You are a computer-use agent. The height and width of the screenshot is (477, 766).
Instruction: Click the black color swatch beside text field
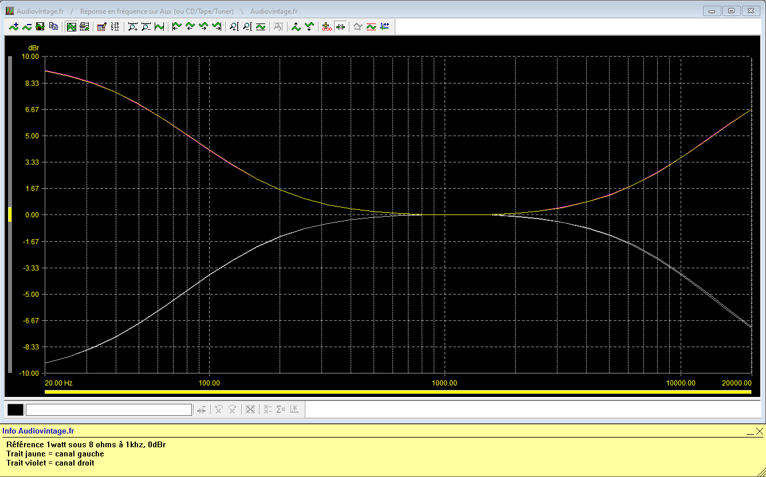[x=15, y=410]
